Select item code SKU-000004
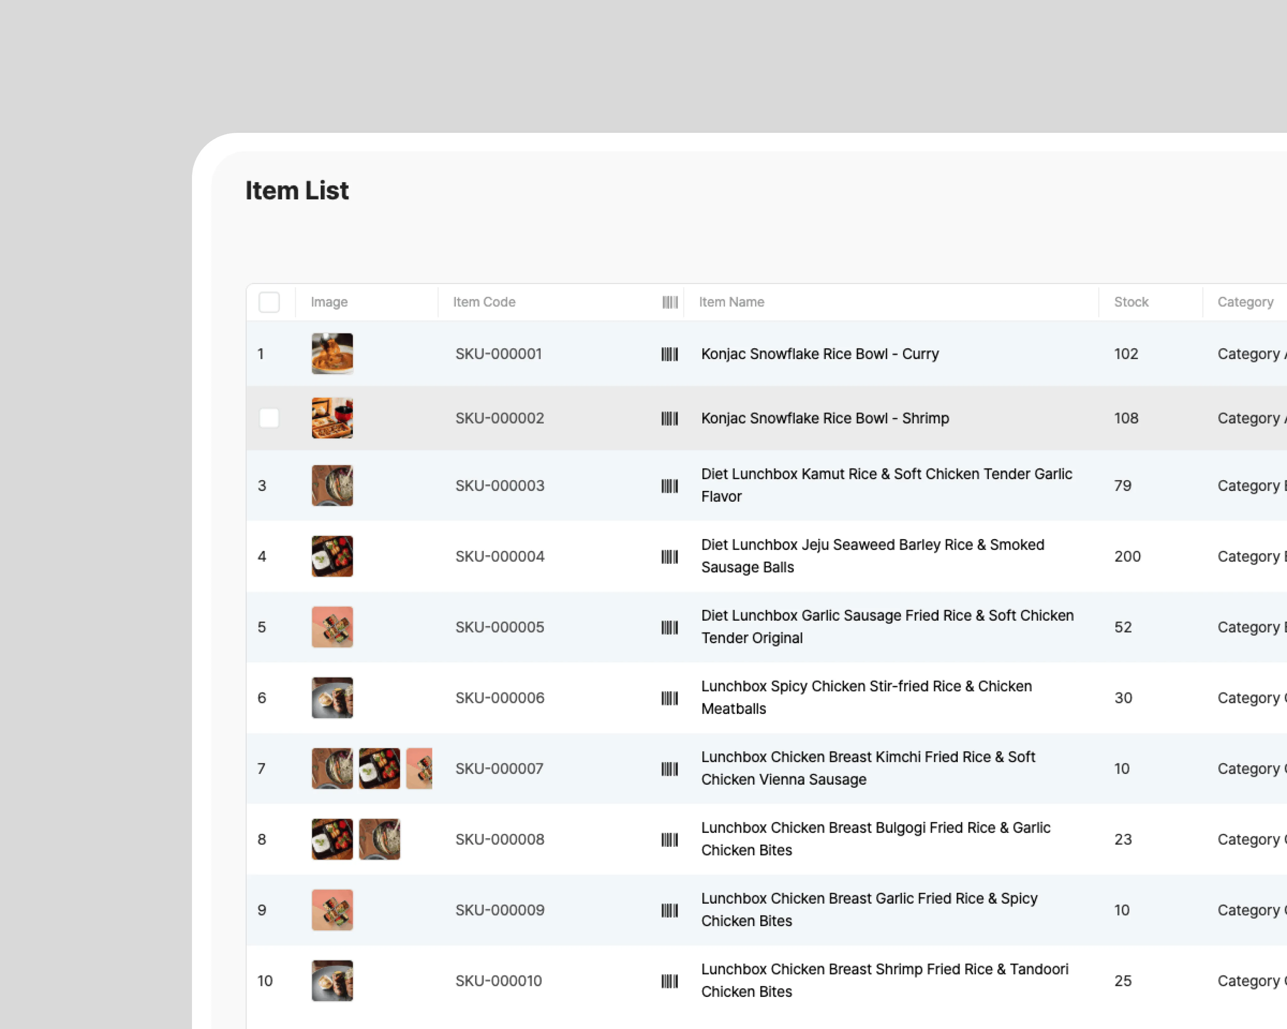 point(500,556)
